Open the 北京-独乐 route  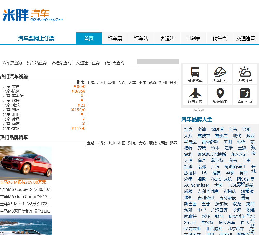point(11,105)
